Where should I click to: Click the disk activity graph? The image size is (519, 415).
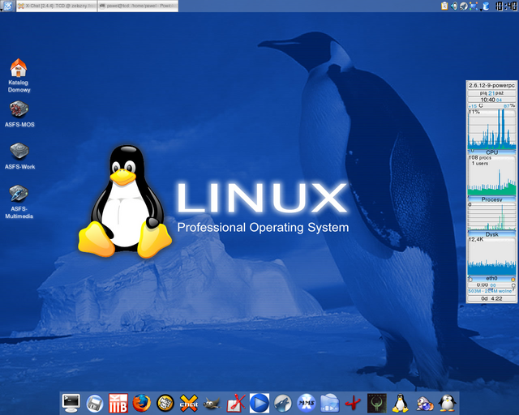491,216
